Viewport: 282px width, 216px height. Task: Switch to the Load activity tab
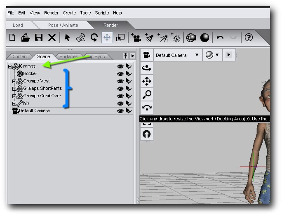(x=18, y=25)
